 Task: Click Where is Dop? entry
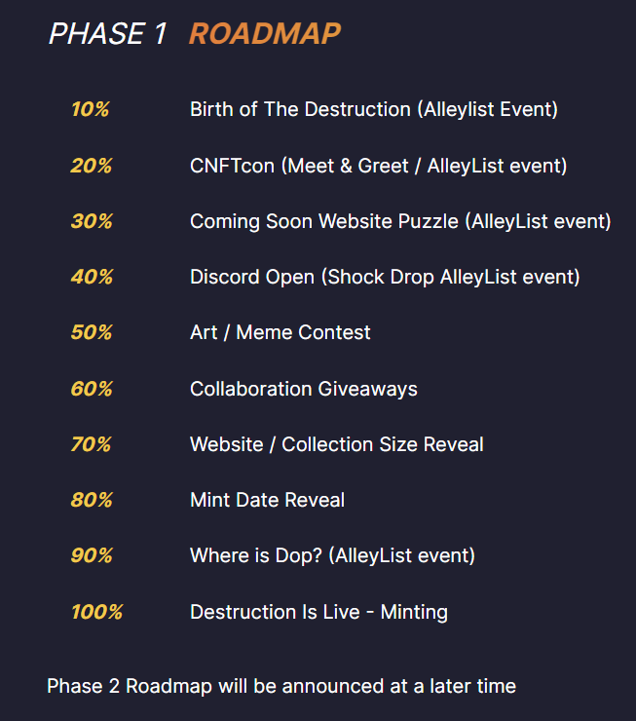click(332, 556)
